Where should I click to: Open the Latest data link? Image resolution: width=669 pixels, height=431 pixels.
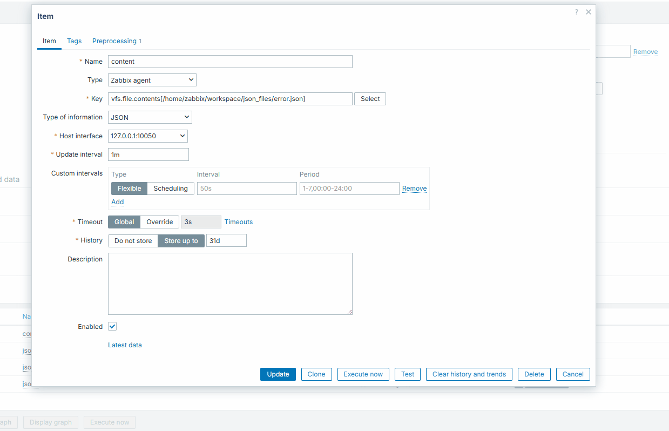pyautogui.click(x=125, y=345)
